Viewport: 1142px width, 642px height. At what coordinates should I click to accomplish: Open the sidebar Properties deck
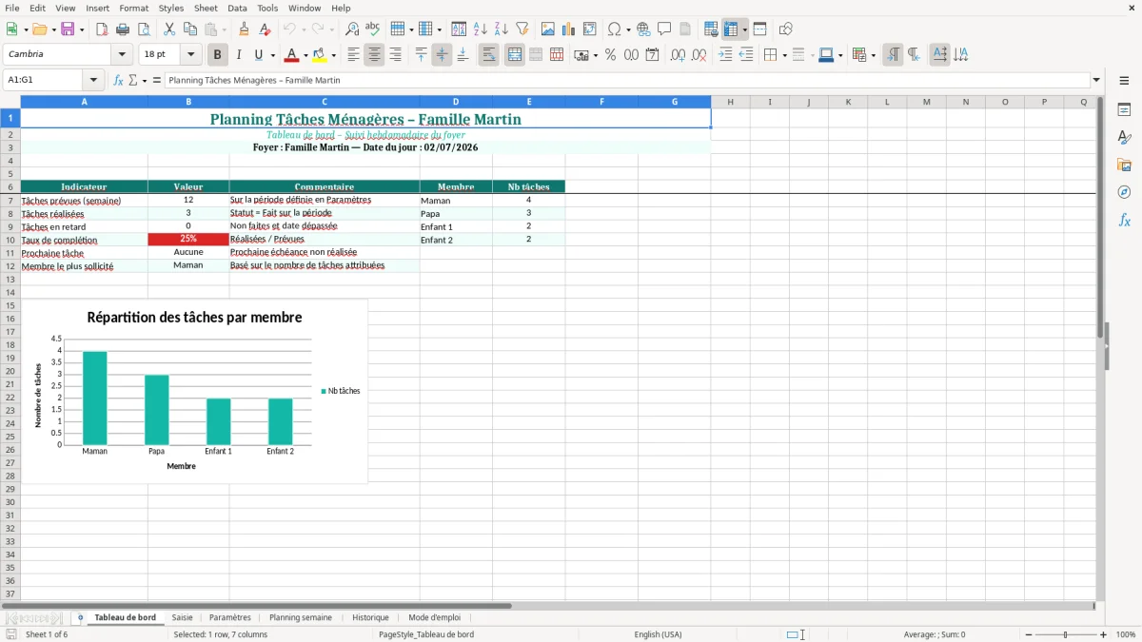click(1124, 110)
